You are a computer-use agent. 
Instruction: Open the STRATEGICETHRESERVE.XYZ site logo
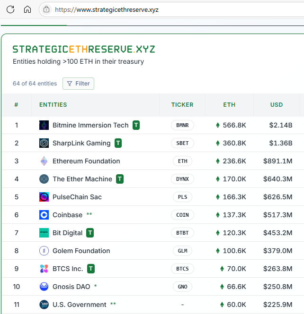pos(84,49)
